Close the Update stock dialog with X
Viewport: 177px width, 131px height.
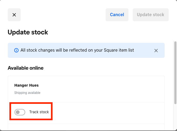(x=14, y=15)
